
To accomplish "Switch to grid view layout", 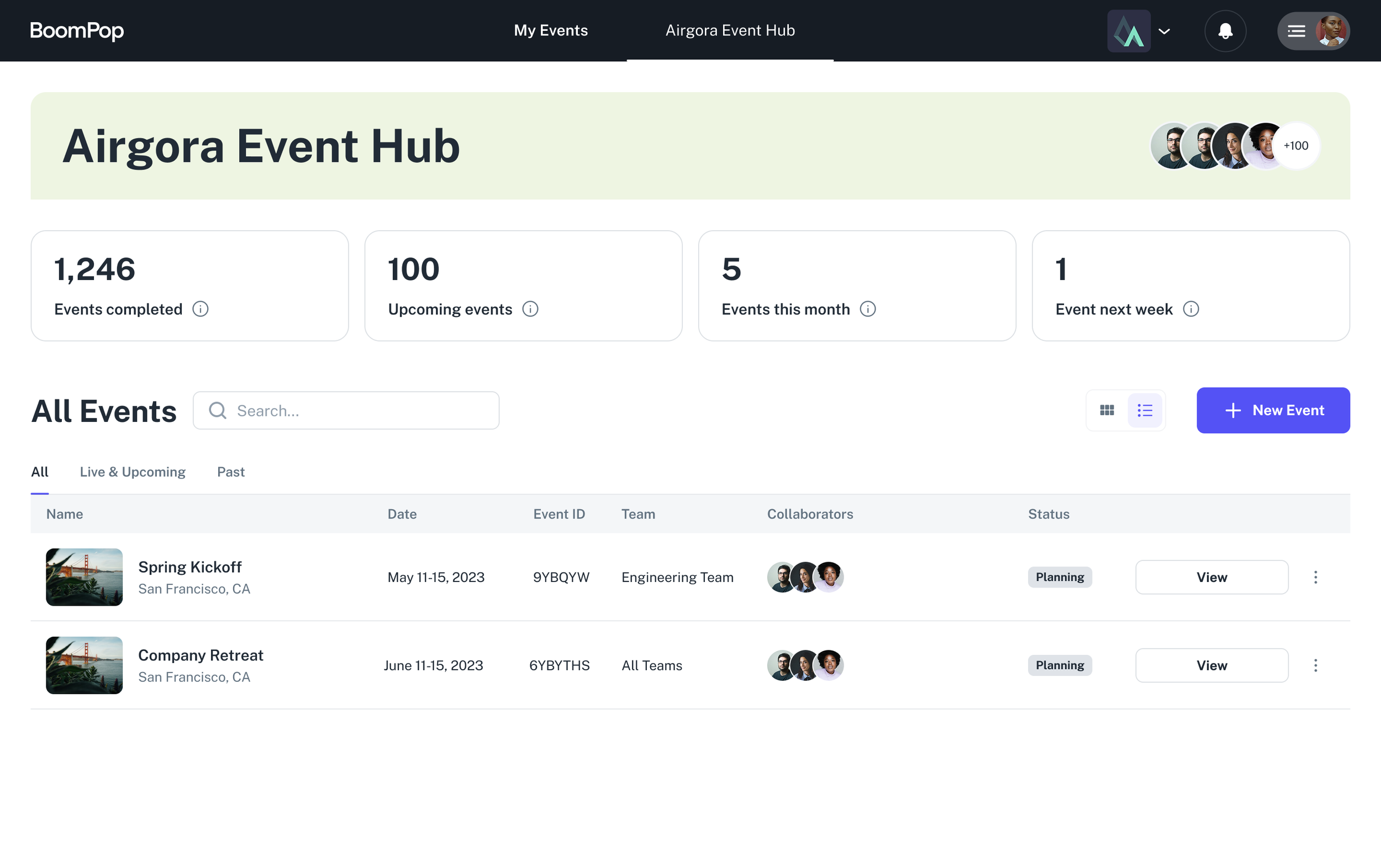I will pos(1106,410).
